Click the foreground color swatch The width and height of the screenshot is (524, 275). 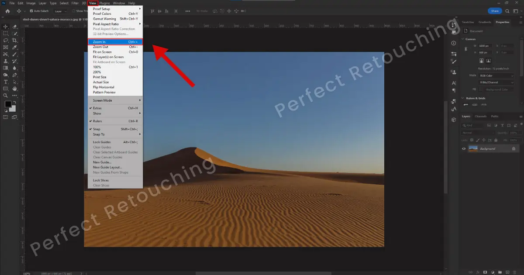(x=7, y=104)
